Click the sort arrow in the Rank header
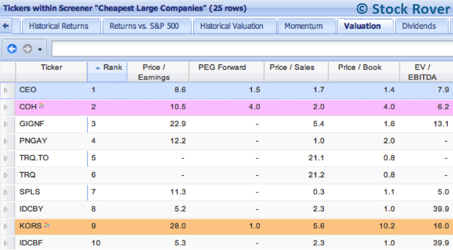 point(98,68)
